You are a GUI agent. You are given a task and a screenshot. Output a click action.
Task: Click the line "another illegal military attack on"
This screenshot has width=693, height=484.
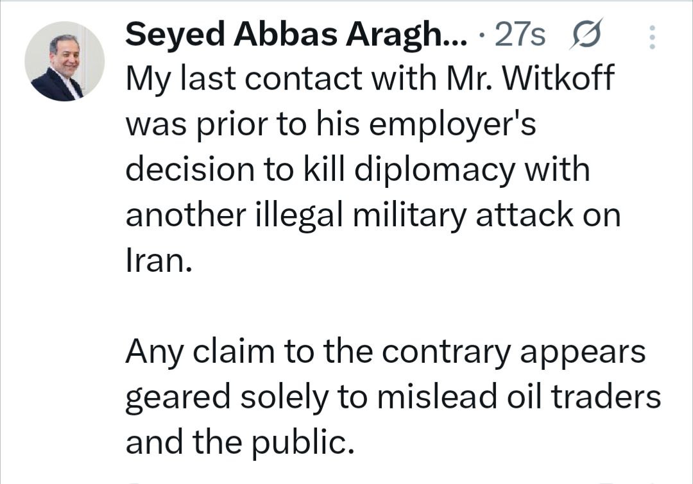click(373, 215)
